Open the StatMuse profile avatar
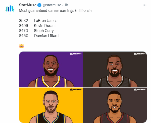 click(10, 9)
